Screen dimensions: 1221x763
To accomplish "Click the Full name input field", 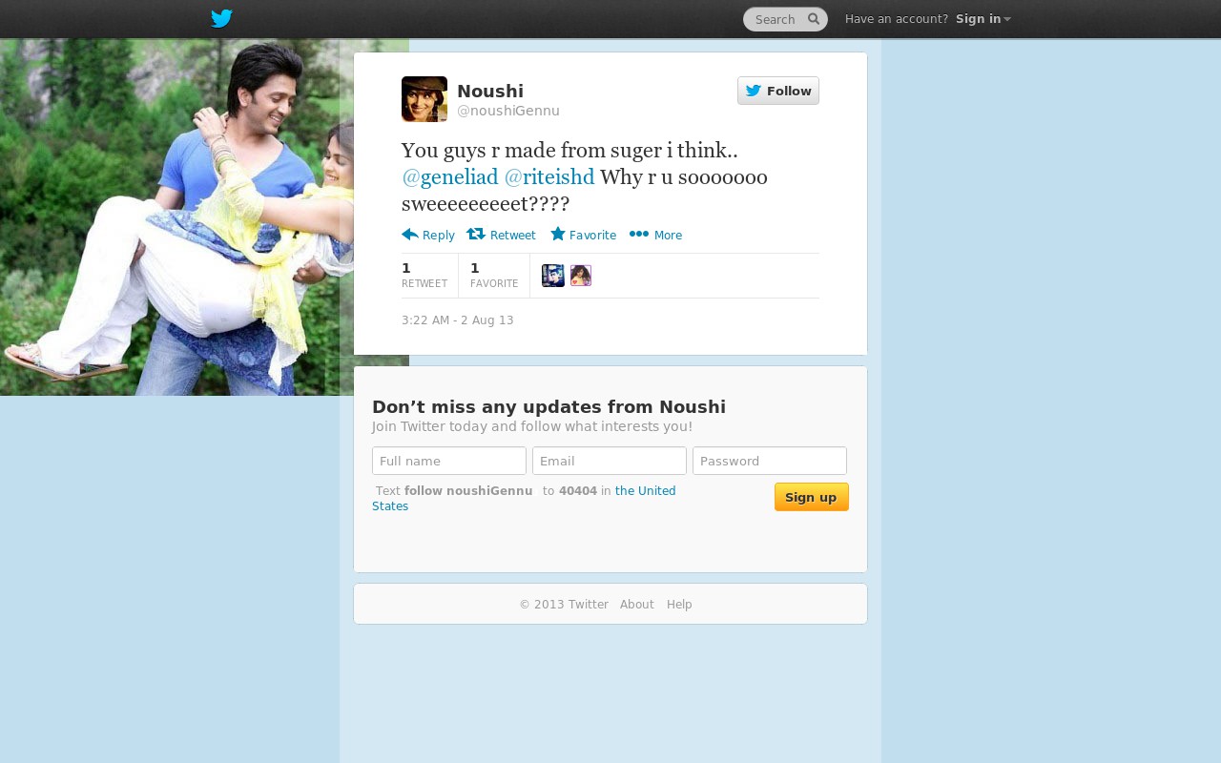I will [x=449, y=461].
